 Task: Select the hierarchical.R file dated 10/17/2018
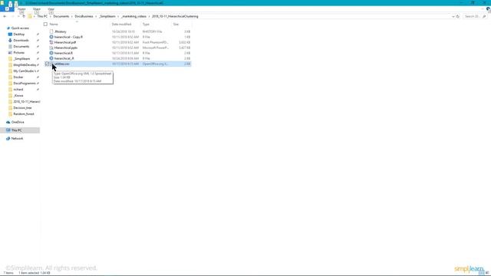click(x=63, y=53)
